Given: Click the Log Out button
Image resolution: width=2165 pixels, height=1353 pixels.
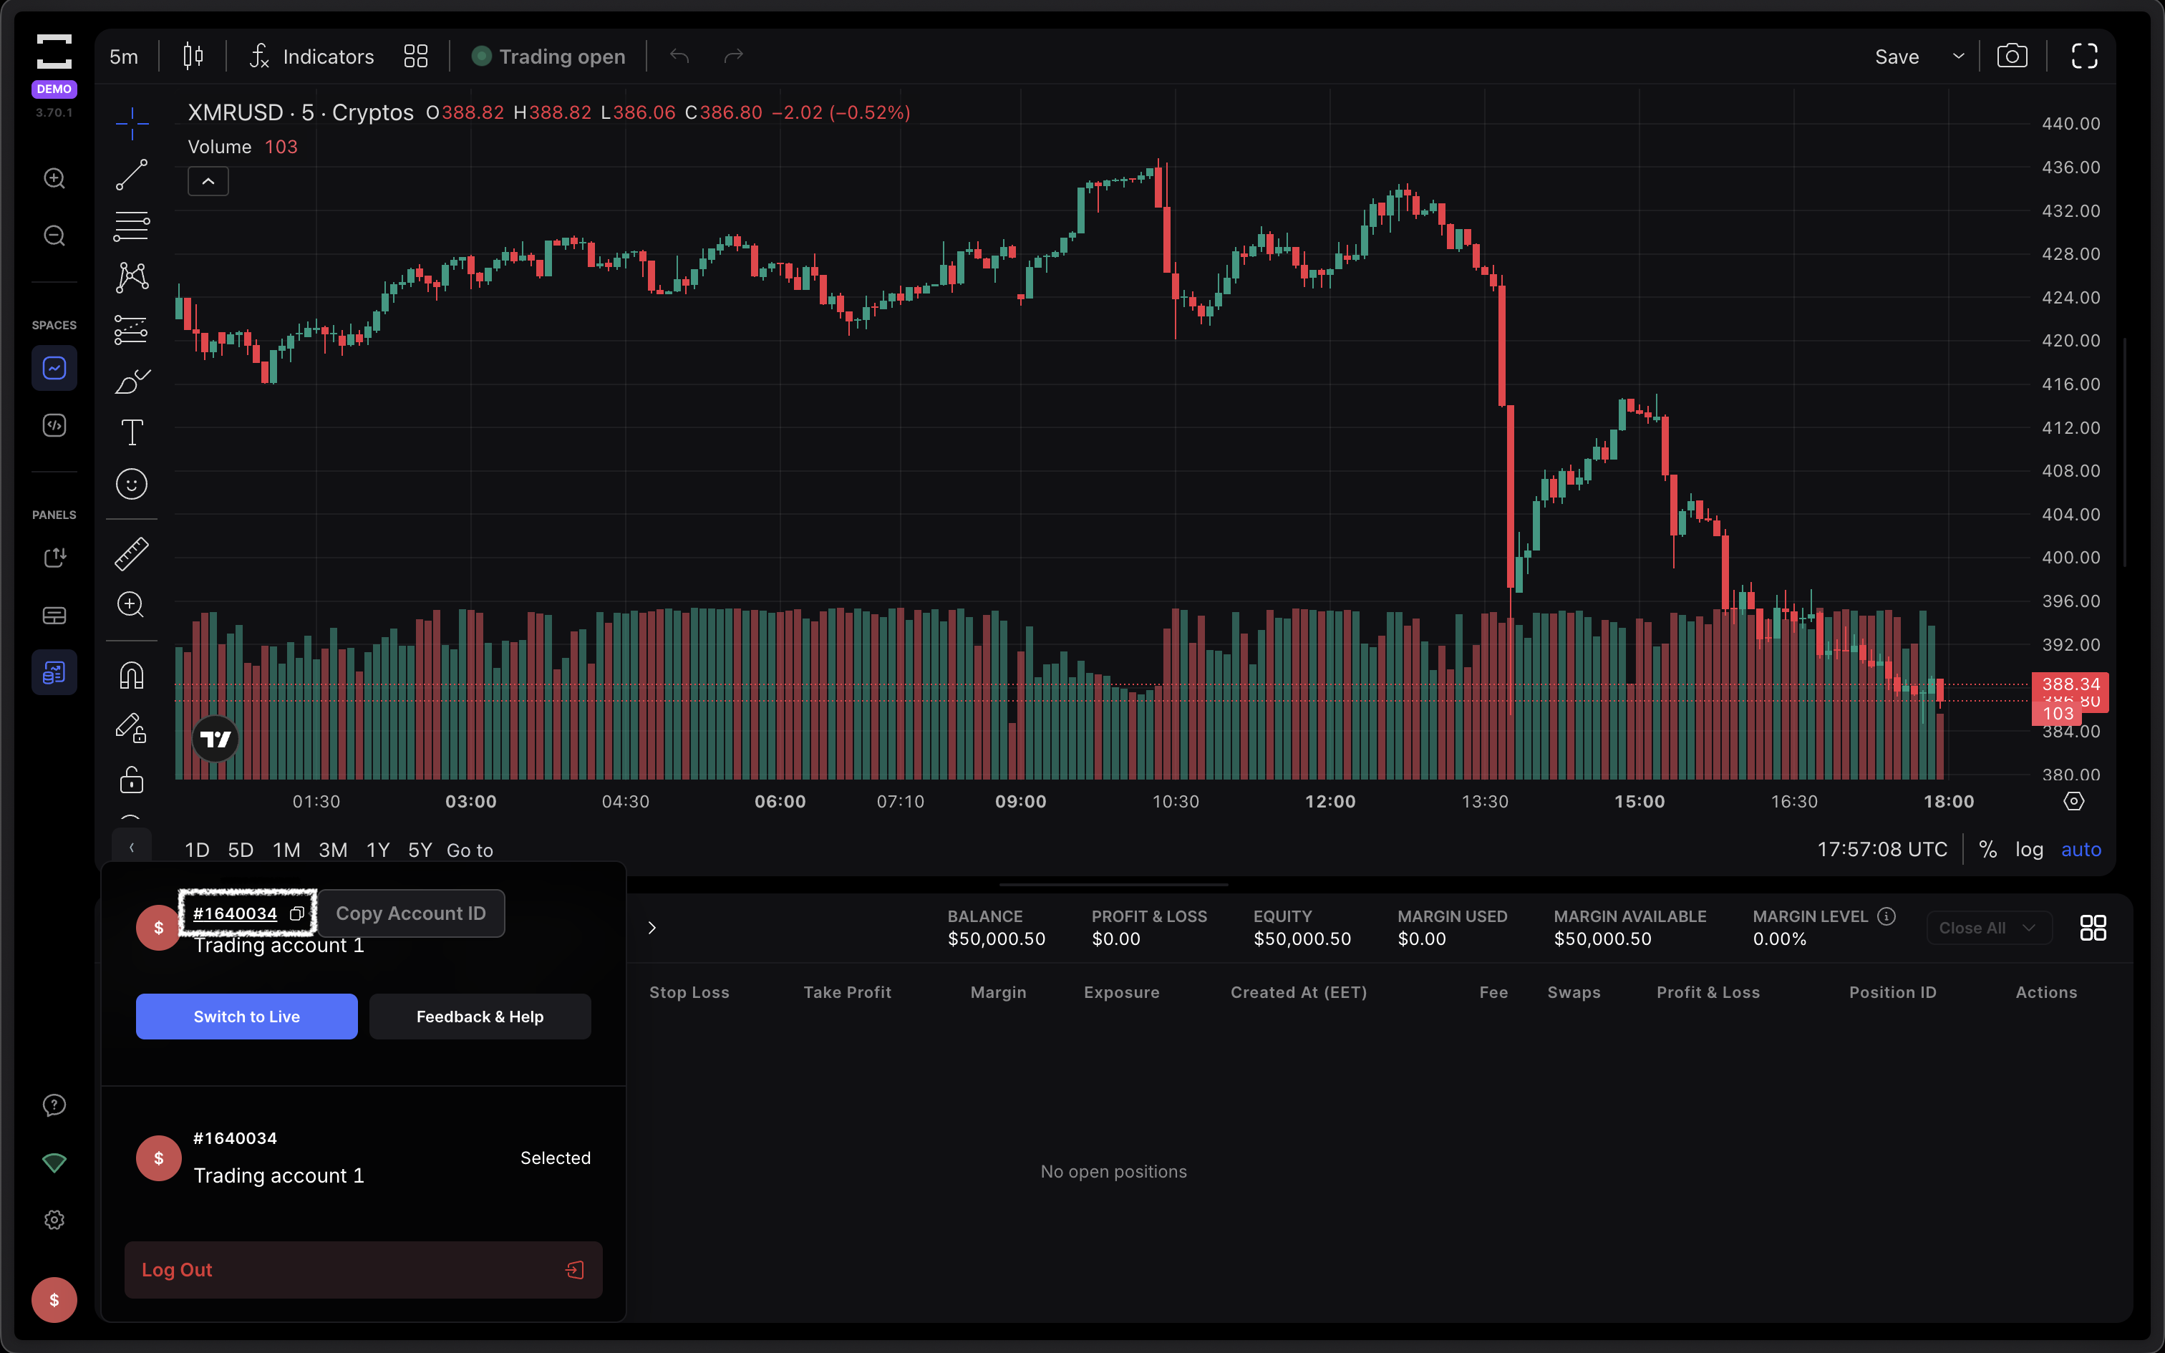Looking at the screenshot, I should click(363, 1270).
